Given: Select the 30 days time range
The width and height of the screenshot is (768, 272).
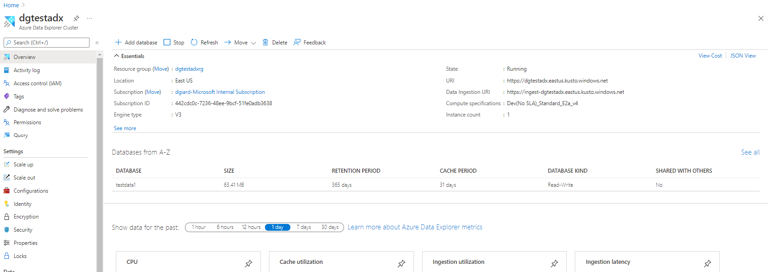Looking at the screenshot, I should [x=330, y=227].
